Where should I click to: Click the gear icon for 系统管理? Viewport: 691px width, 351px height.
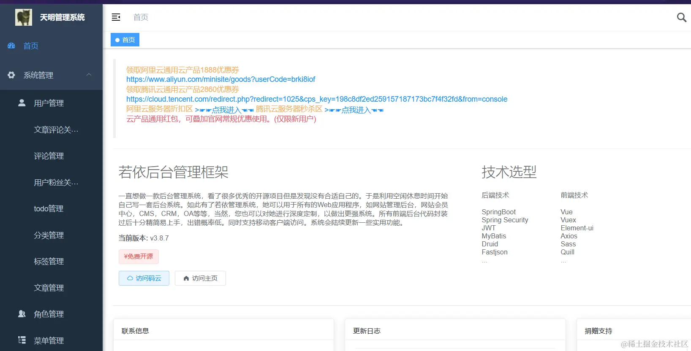[x=11, y=75]
